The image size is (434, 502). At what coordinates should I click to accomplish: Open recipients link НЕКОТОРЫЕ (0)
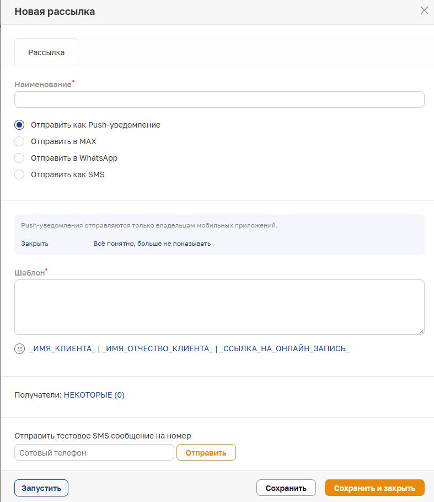pyautogui.click(x=94, y=395)
